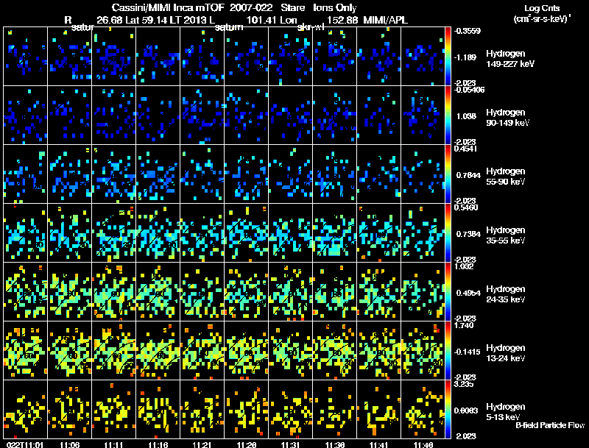This screenshot has height=448, width=589.
Task: Click the 'Hydrogen 55-90 keV' row label
Action: [506, 177]
